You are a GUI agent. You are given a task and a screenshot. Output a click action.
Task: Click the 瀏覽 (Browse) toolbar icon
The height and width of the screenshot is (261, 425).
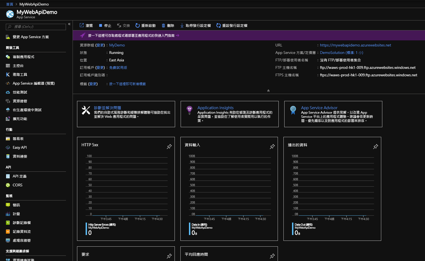pos(82,25)
